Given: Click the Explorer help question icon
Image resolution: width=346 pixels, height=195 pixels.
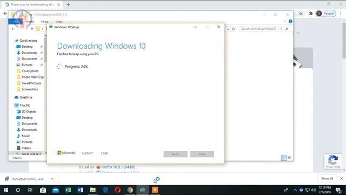Looking at the screenshot, I should pos(290,22).
